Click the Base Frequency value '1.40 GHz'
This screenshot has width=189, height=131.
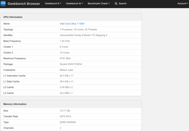point(65,41)
